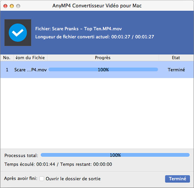This screenshot has height=188, width=194.
Task: Click the Terminé button at bottom
Action: click(177, 179)
